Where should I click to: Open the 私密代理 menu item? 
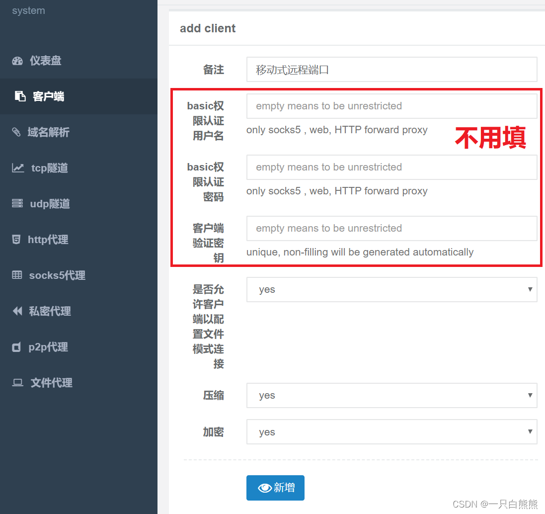point(78,311)
